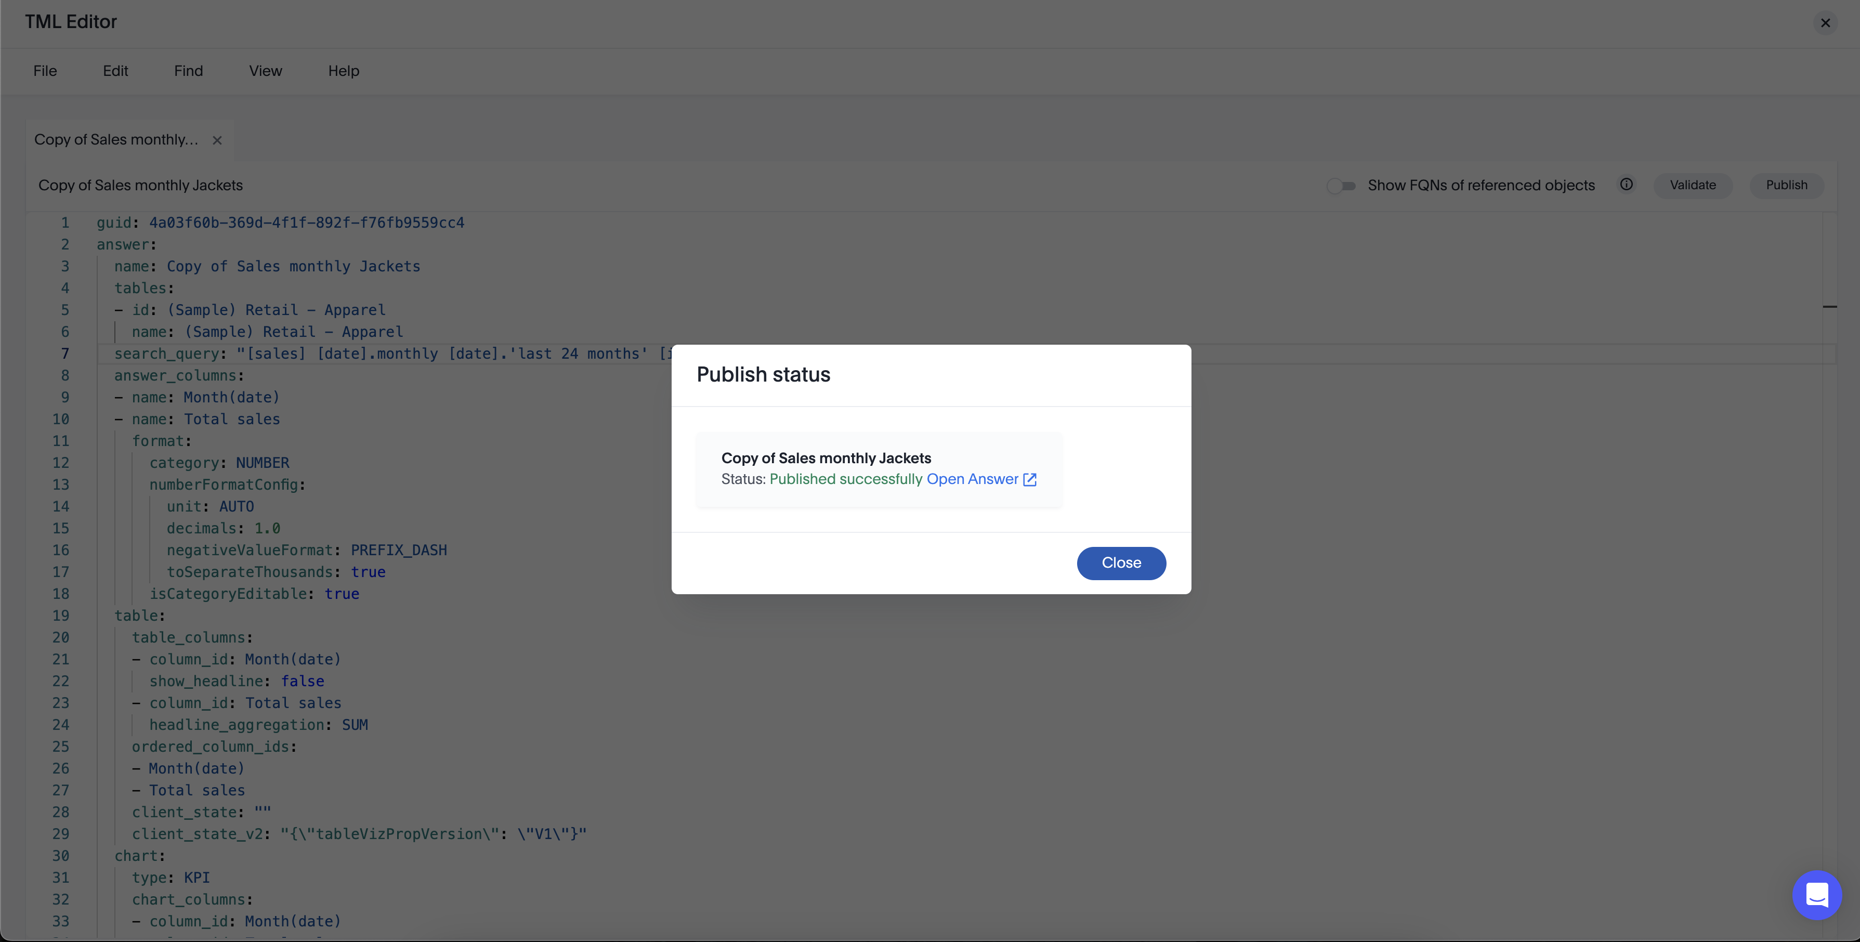Screen dimensions: 1860x942
Task: Close the TML Editor
Action: (1826, 22)
